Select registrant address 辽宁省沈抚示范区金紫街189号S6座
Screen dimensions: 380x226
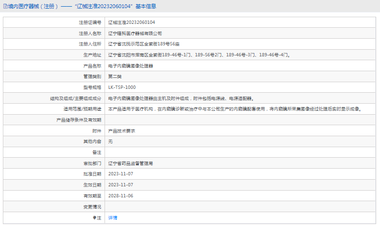[144, 44]
